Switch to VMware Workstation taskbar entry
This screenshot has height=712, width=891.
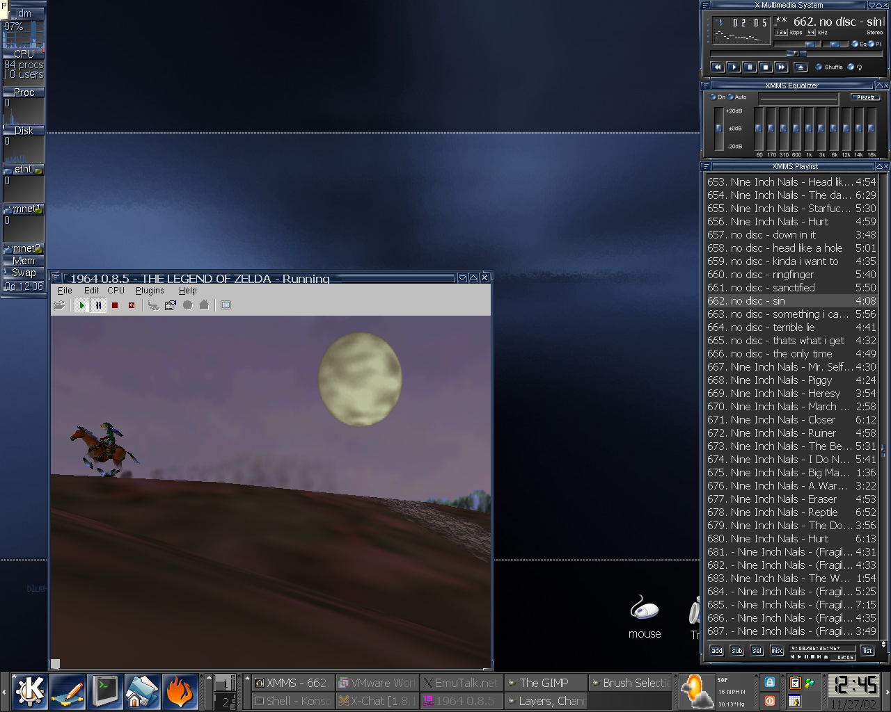point(377,683)
